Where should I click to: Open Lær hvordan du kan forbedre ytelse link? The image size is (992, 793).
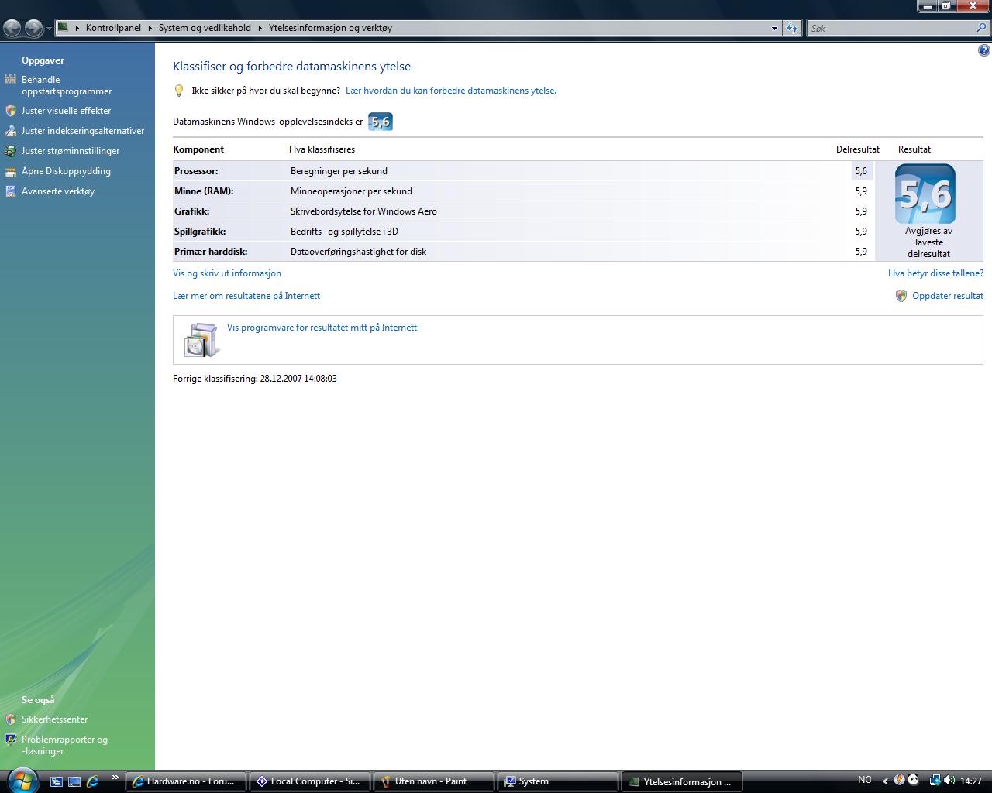point(451,91)
